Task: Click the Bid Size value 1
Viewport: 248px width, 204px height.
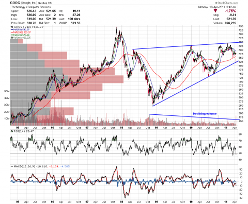Action: 55,23
